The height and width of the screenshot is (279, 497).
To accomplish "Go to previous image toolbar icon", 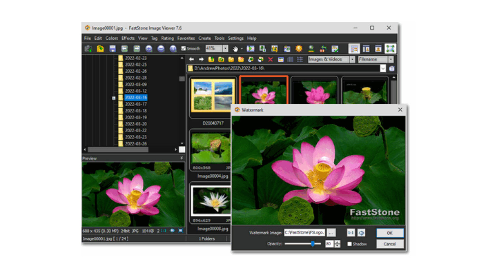I will coord(124,48).
